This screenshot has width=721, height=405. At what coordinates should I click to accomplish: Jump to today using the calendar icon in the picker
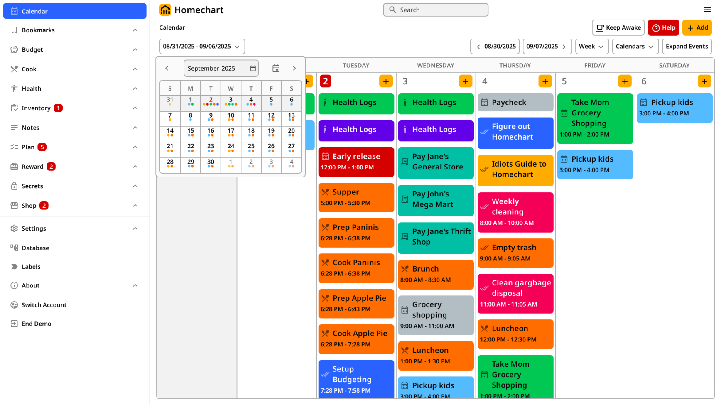[276, 68]
